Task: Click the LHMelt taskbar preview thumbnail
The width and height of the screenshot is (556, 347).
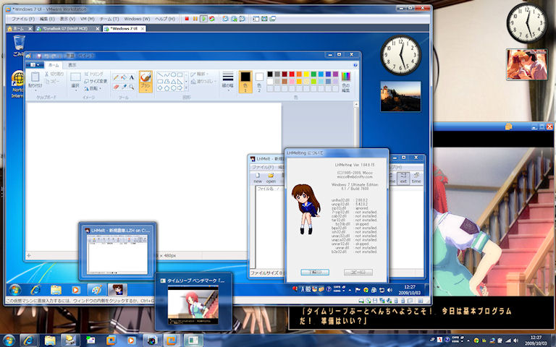Action: coord(117,251)
